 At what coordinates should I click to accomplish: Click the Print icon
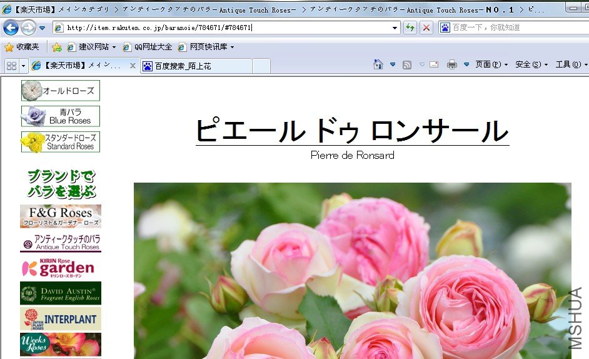point(452,64)
